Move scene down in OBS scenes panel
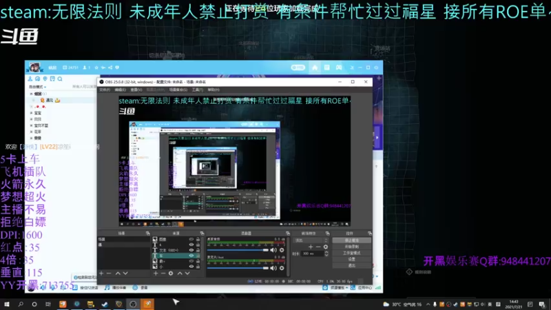The height and width of the screenshot is (310, 551). coord(125,273)
